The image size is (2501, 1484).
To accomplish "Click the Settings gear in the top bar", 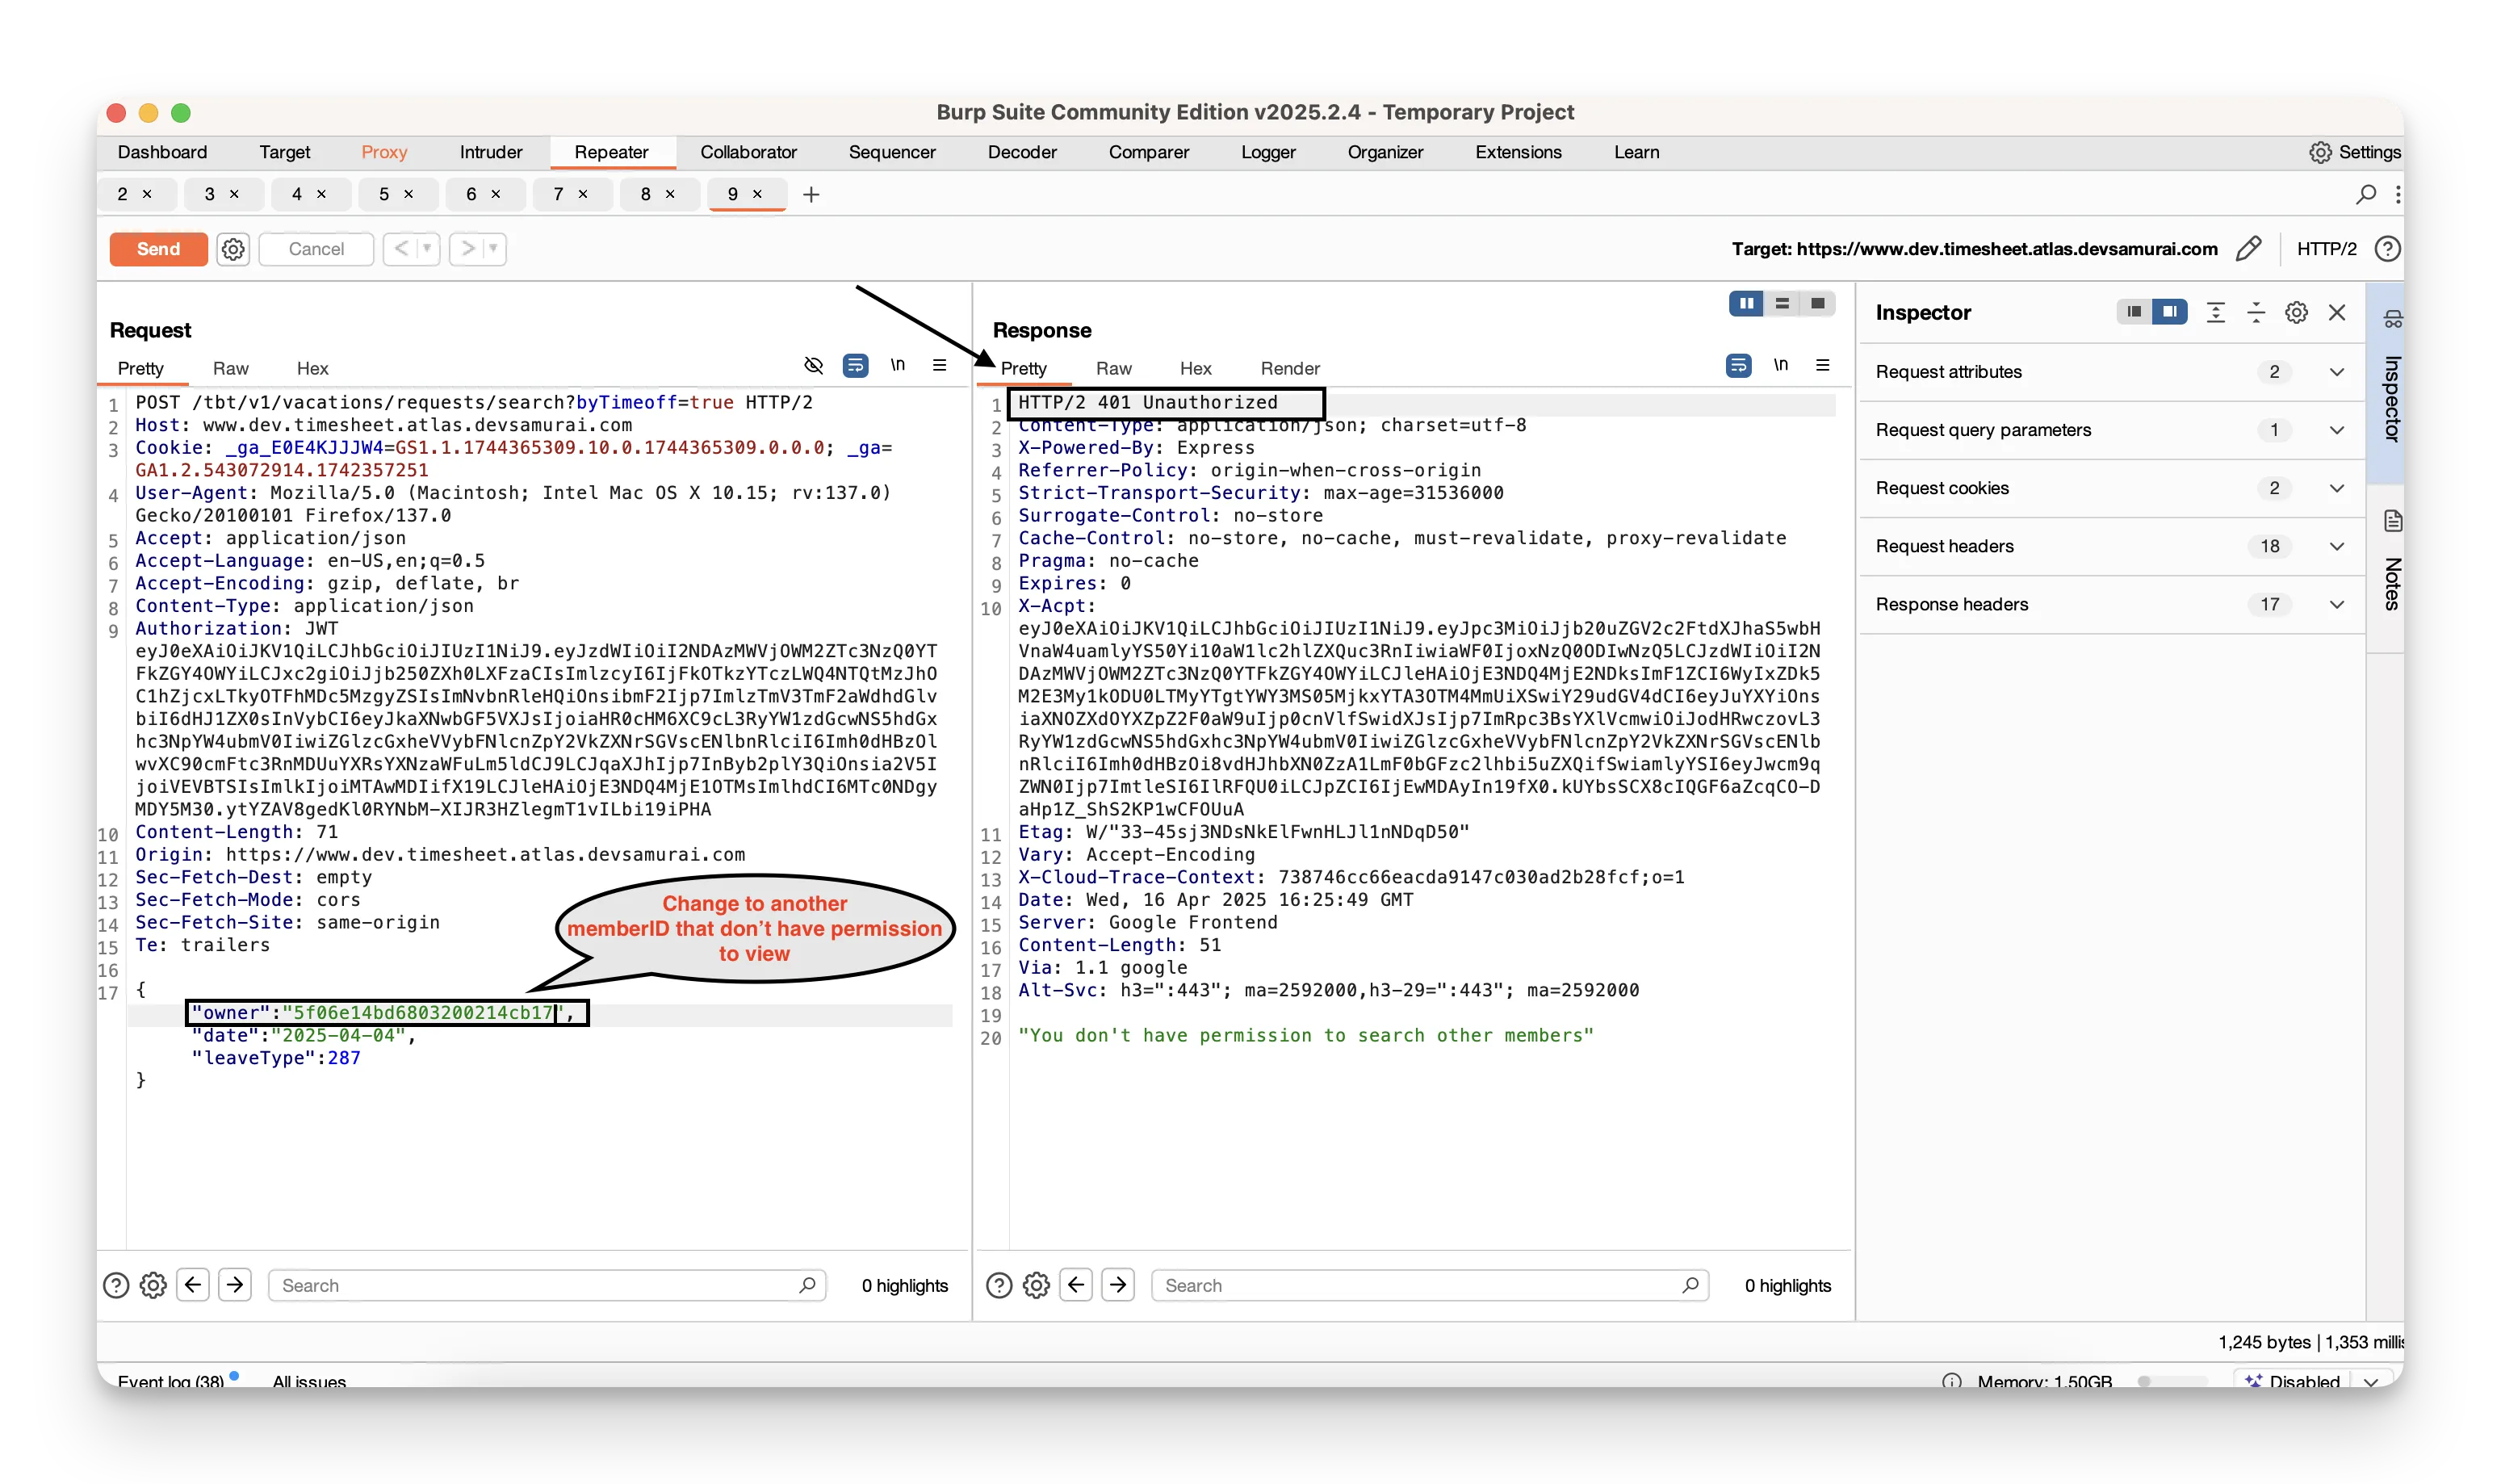I will [2320, 152].
